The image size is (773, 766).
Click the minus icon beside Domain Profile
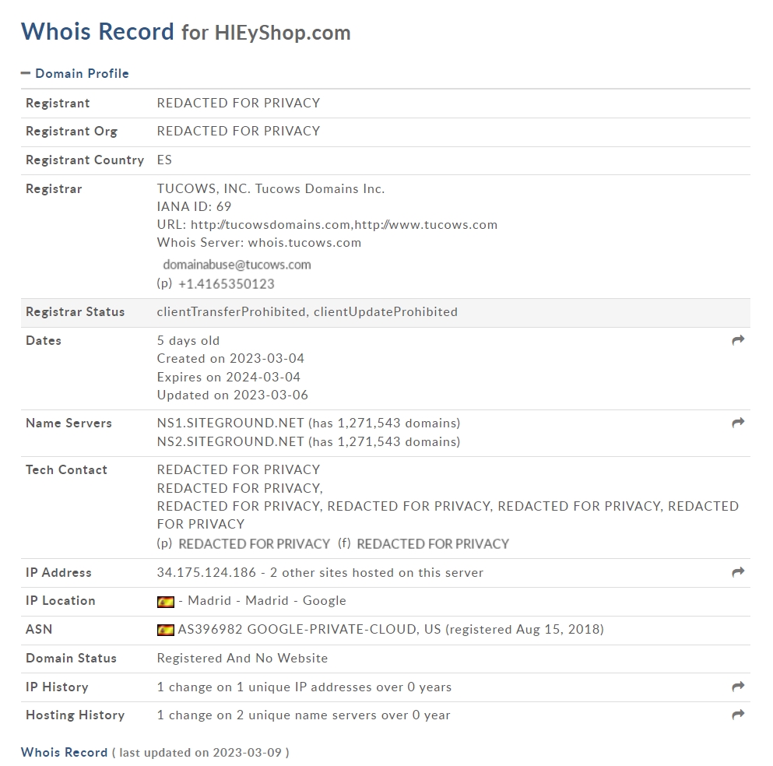26,73
